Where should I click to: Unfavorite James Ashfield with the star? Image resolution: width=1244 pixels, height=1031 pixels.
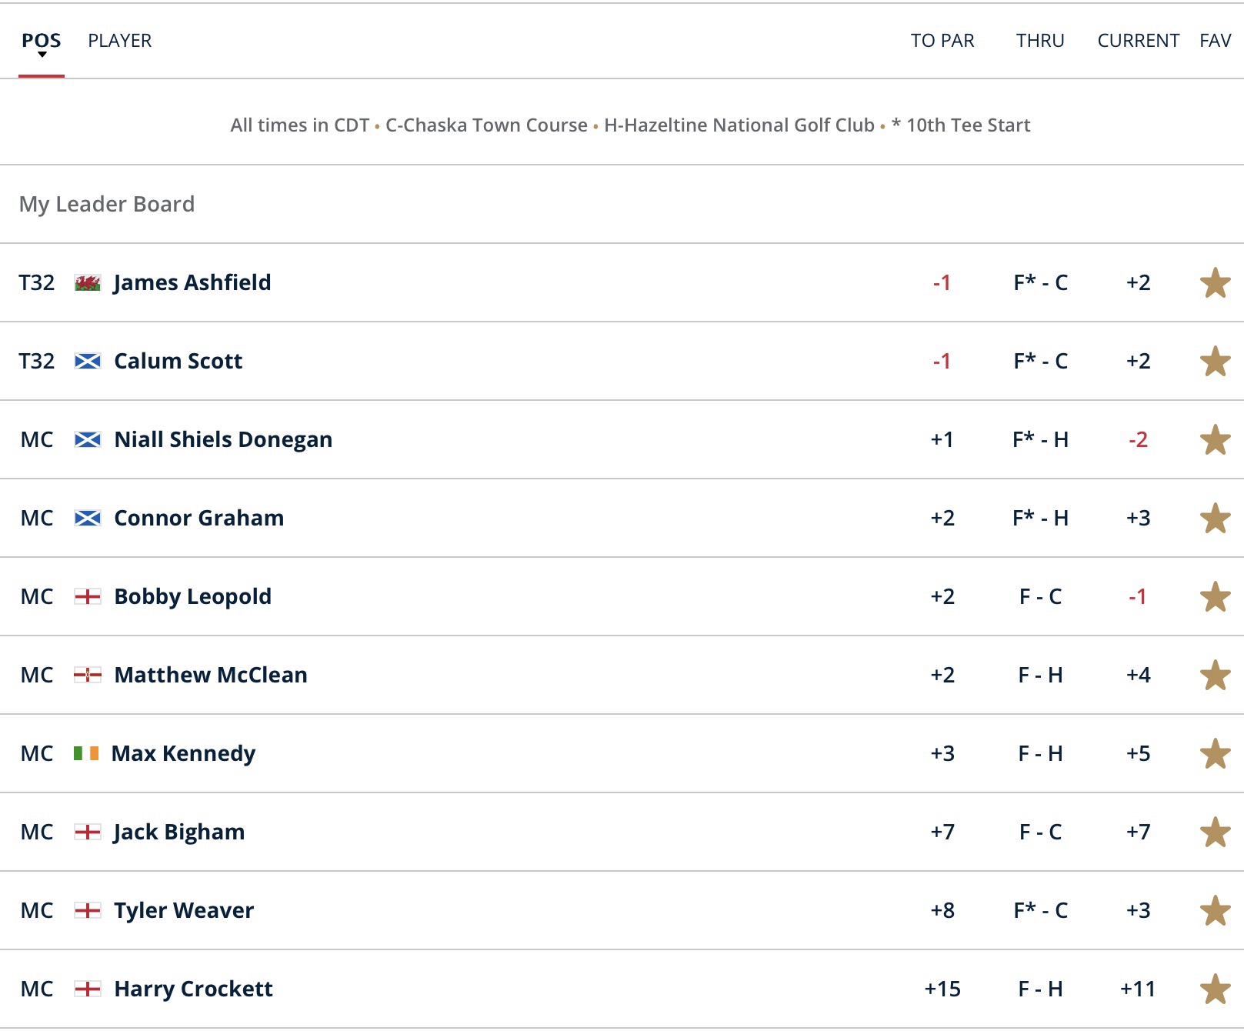coord(1215,283)
